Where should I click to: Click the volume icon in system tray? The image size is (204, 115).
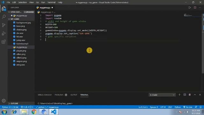tap(187, 112)
